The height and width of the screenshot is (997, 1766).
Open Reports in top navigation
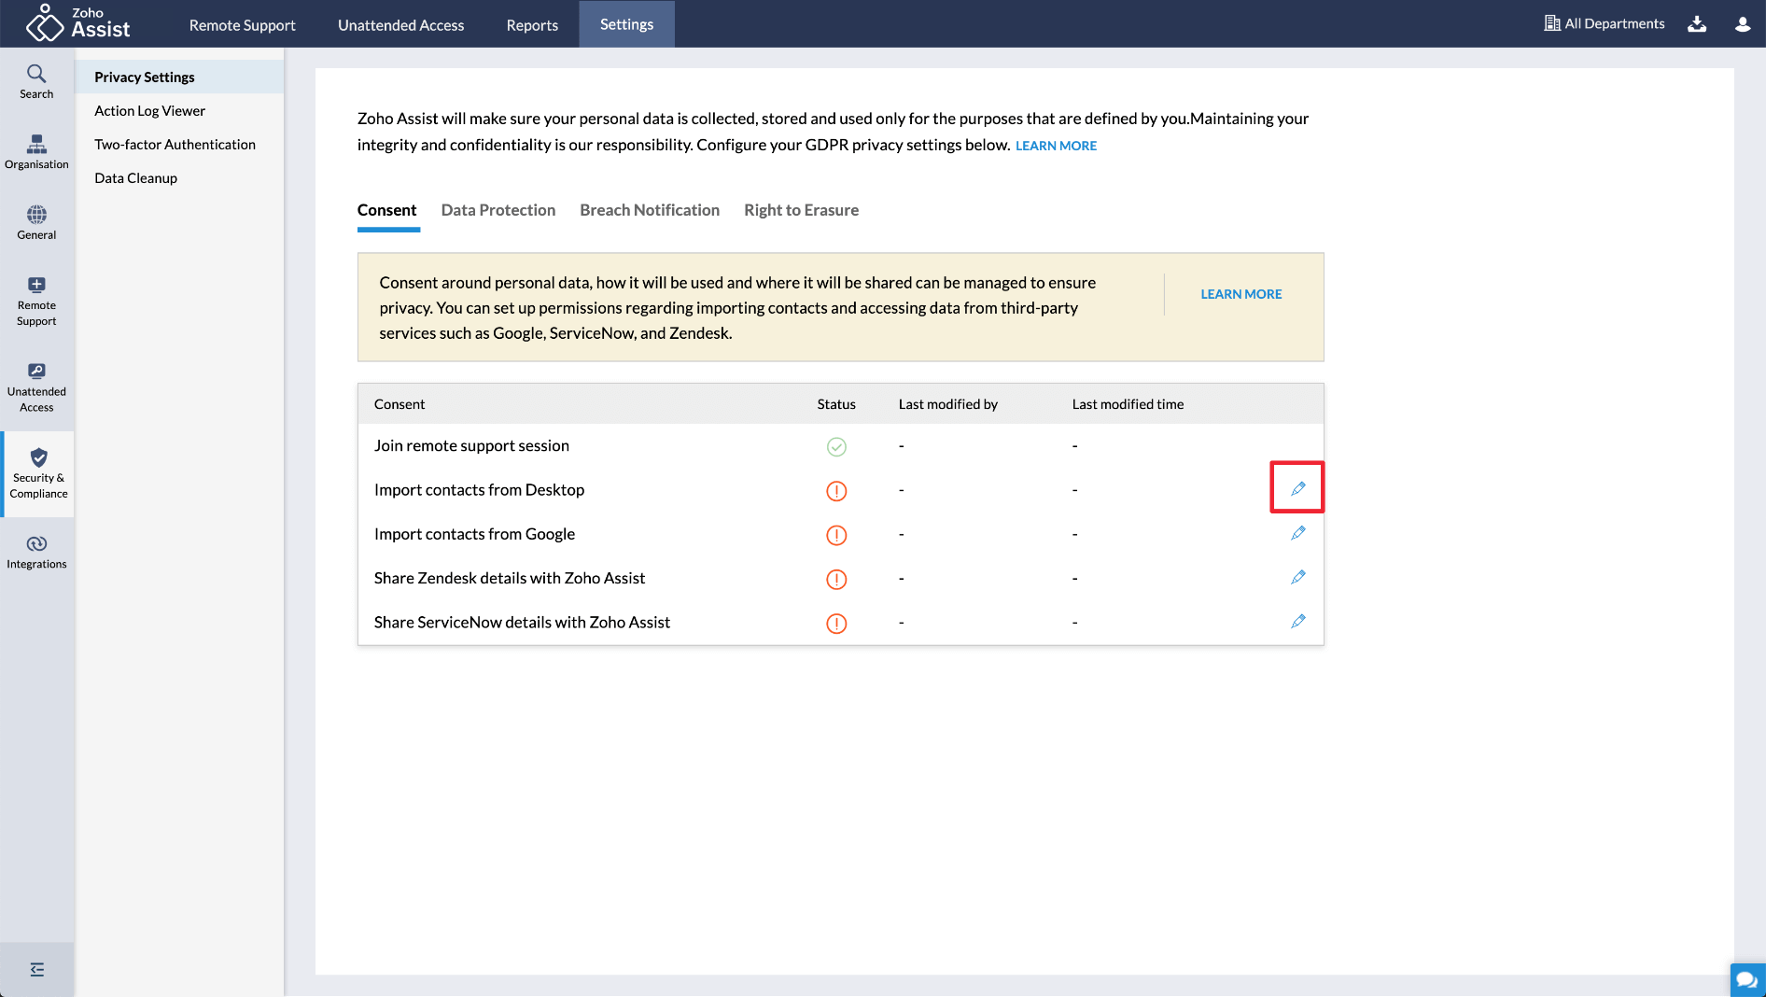click(x=532, y=25)
